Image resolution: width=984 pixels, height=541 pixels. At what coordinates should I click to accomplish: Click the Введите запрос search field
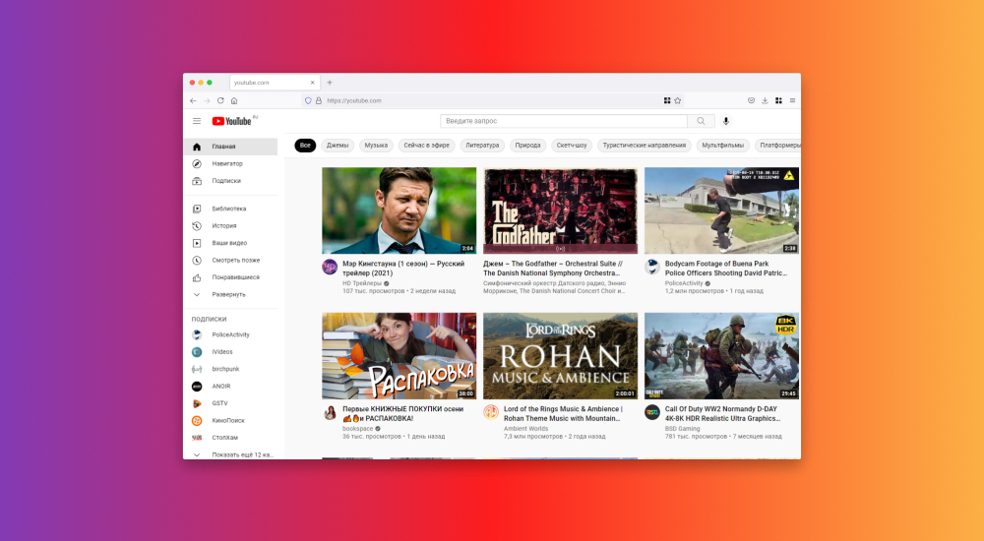[564, 121]
